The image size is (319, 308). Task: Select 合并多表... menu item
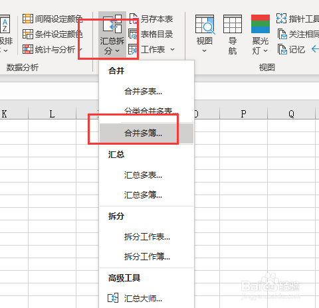[146, 91]
